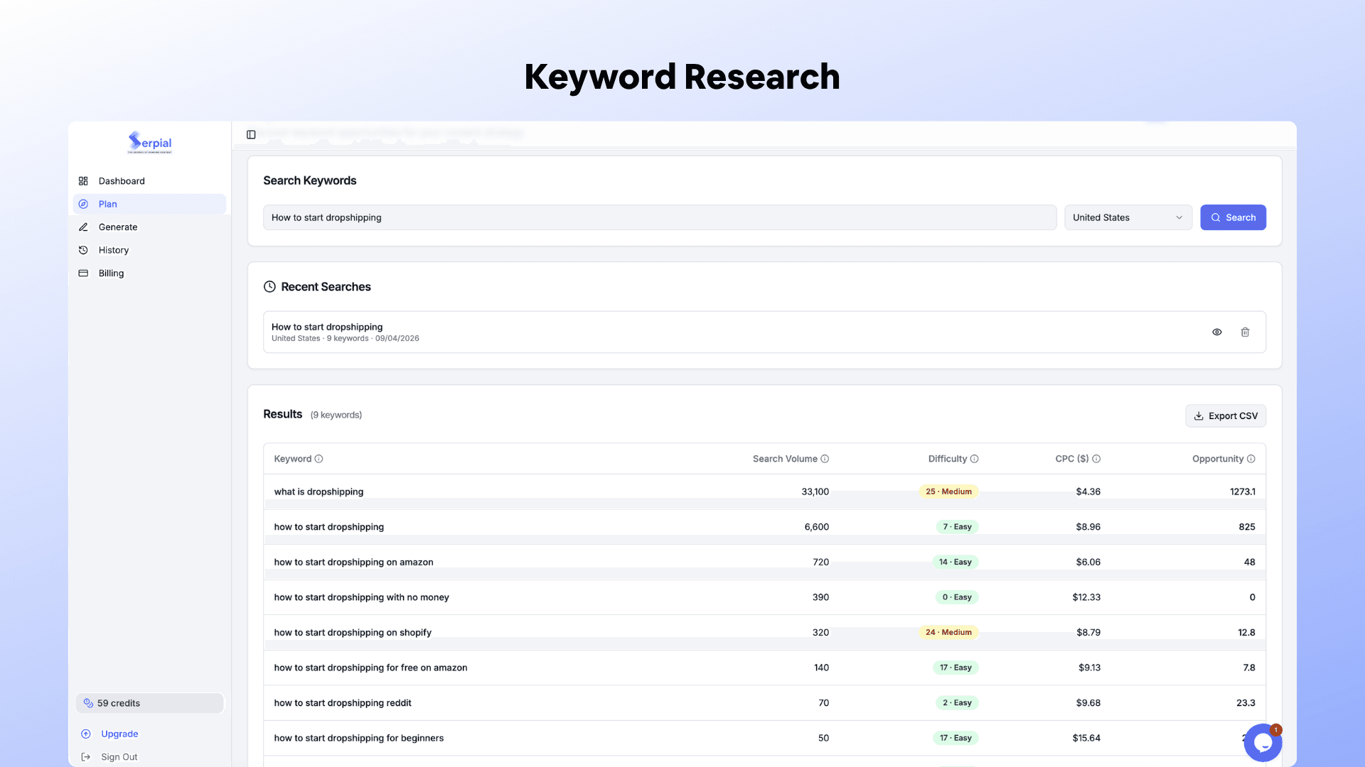This screenshot has width=1365, height=767.
Task: Select Plan in sidebar
Action: (x=149, y=204)
